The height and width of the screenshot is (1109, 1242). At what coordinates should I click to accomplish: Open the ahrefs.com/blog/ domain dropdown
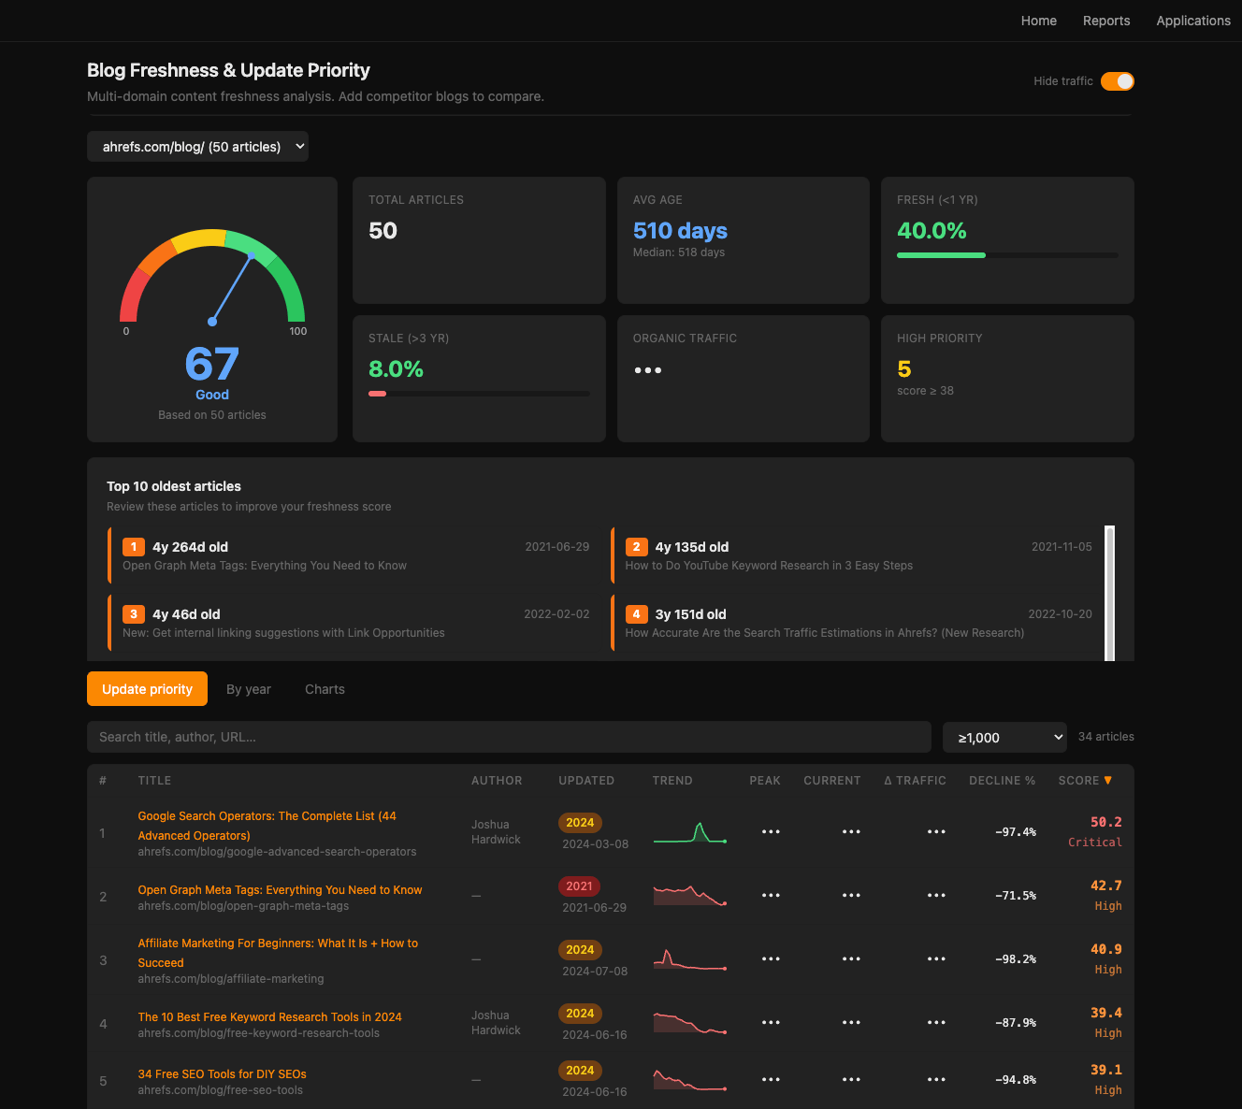click(197, 146)
